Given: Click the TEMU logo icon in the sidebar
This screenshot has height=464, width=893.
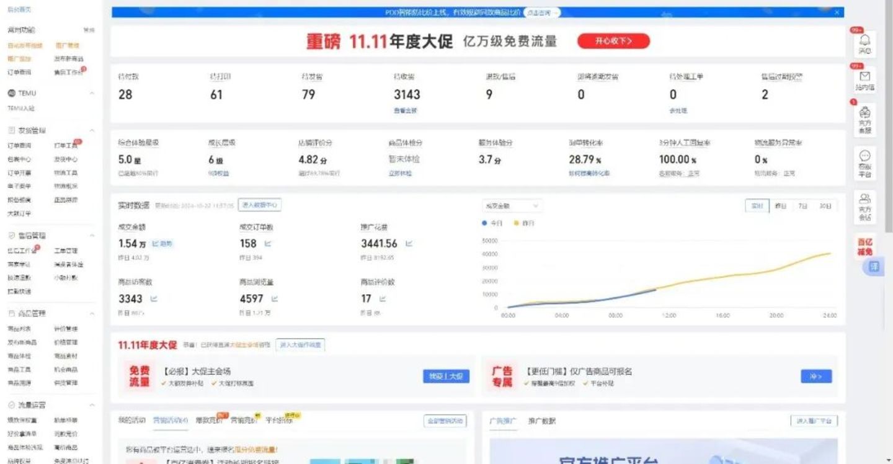Looking at the screenshot, I should click(11, 93).
